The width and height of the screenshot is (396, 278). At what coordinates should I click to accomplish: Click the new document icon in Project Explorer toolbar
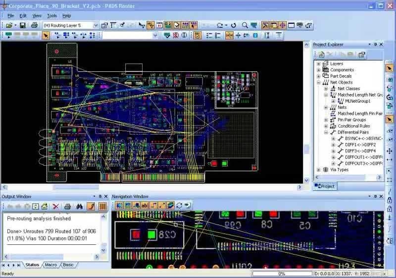tap(321, 54)
